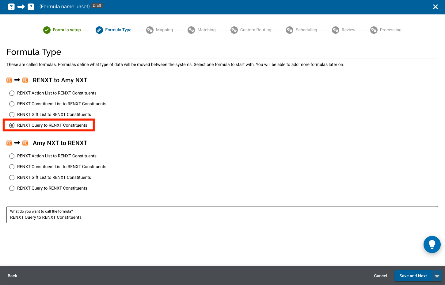Select RENXT Action List under RENXT to Amy NXT
The image size is (445, 285).
[x=12, y=93]
